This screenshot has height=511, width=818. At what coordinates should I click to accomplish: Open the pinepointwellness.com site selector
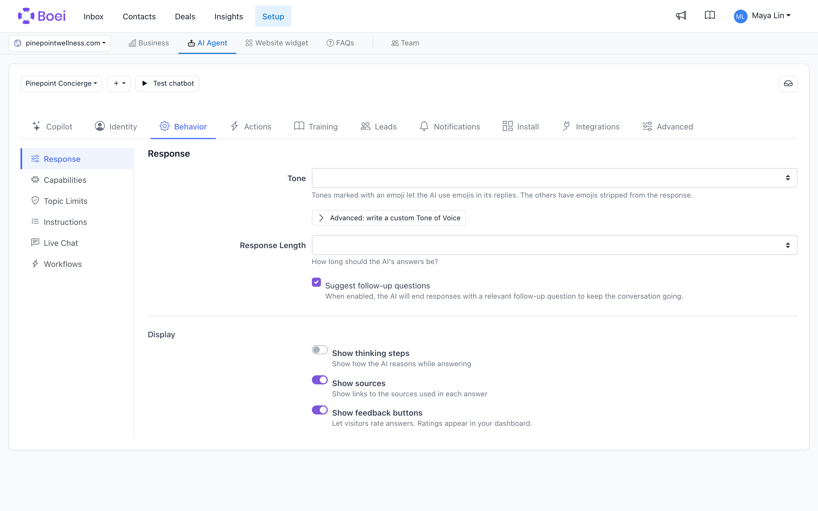click(59, 43)
